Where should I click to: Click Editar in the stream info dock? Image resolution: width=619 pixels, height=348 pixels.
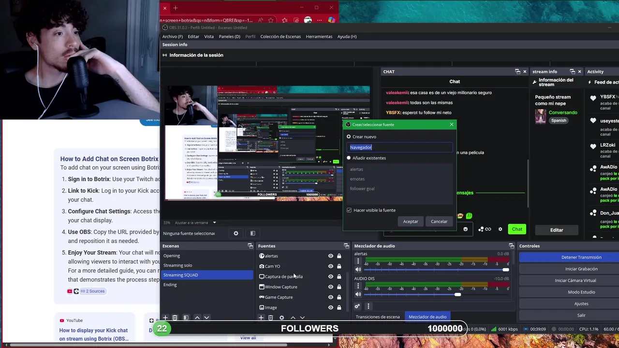pyautogui.click(x=557, y=230)
